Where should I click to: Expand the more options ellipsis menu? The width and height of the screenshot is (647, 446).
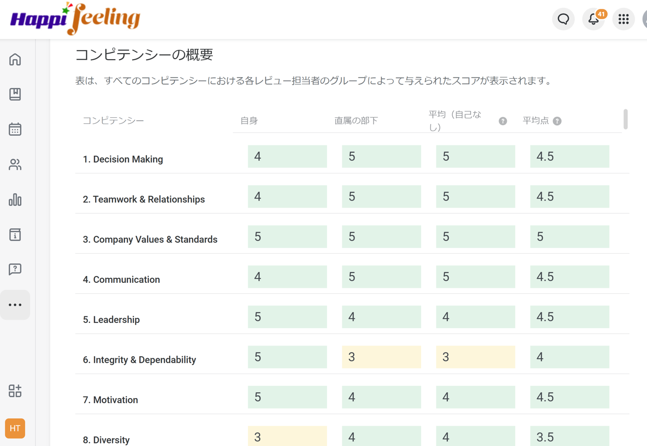(x=15, y=305)
